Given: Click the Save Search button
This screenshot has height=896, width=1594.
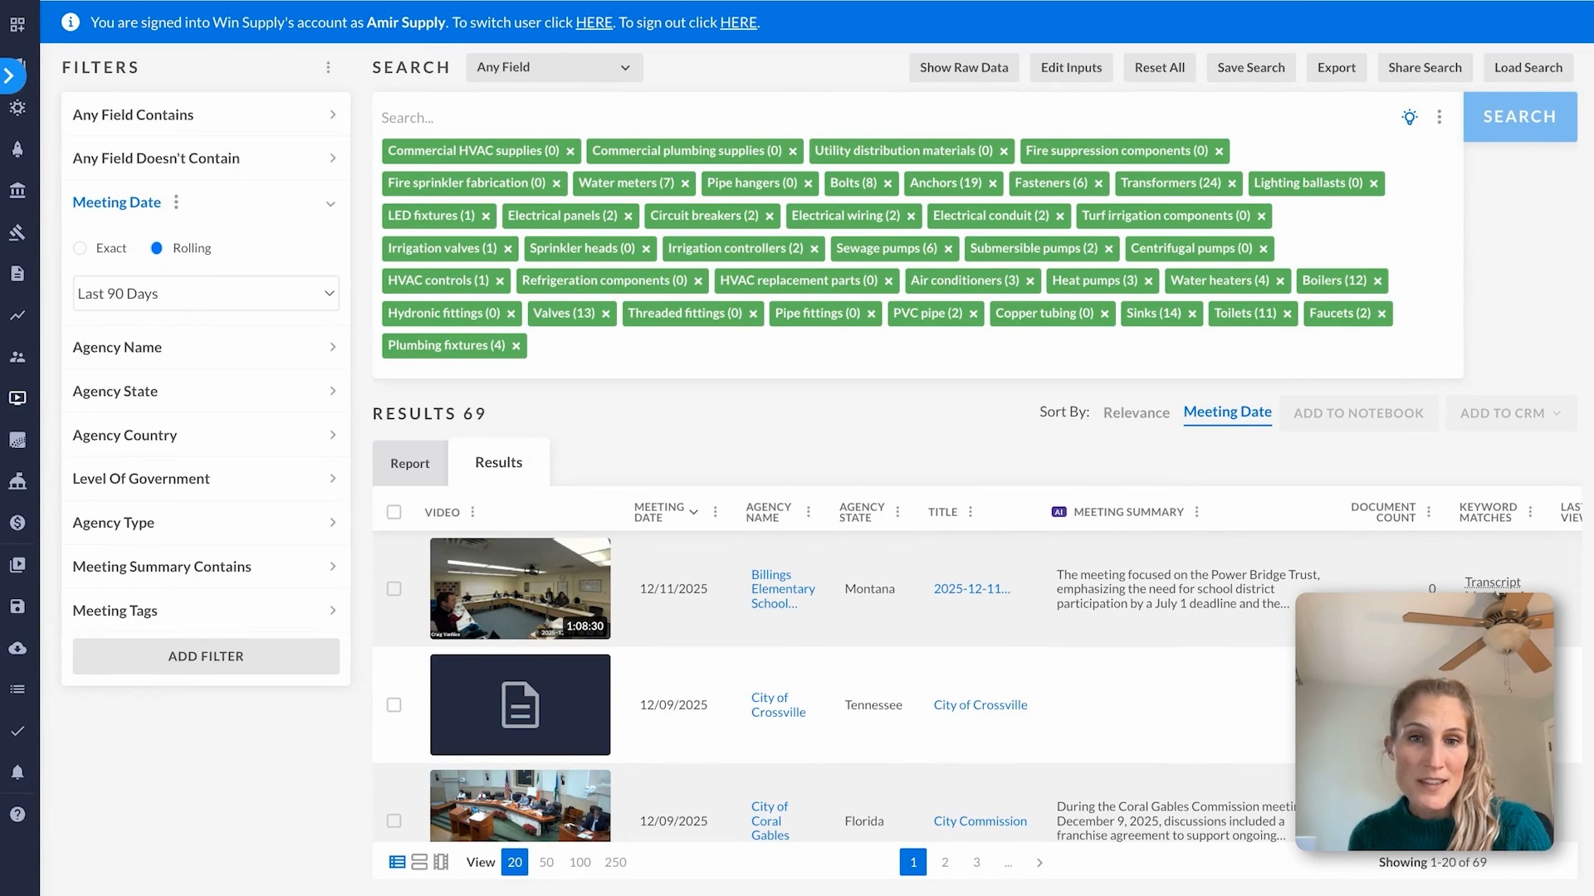Looking at the screenshot, I should pos(1251,67).
